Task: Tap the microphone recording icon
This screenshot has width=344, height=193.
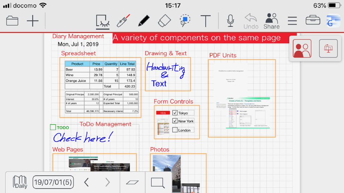Action: 230,21
